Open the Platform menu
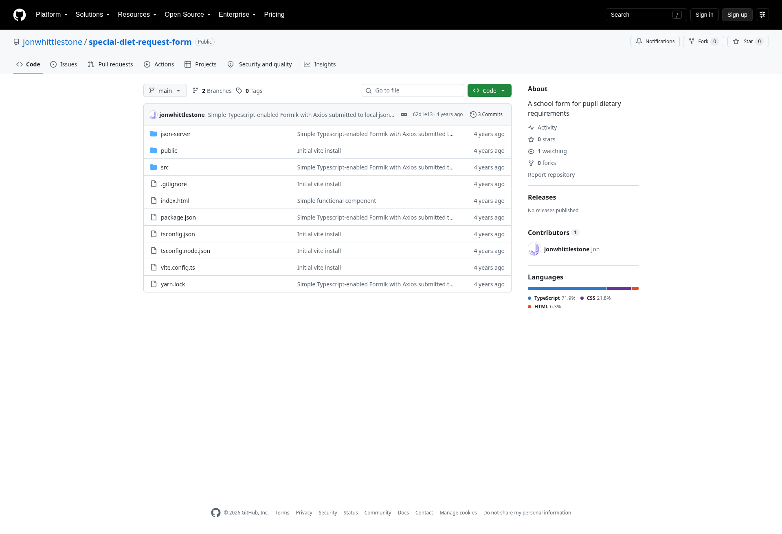782x534 pixels. pos(52,15)
